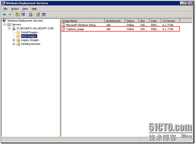Click 6.1.7106 in the Capture_image row
Image resolution: width=195 pixels, height=144 pixels.
pyautogui.click(x=168, y=29)
